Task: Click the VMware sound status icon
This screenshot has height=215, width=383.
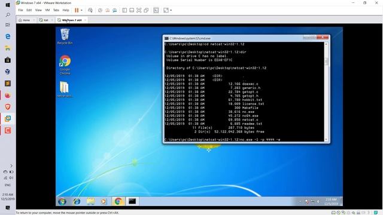Action: coord(353,213)
